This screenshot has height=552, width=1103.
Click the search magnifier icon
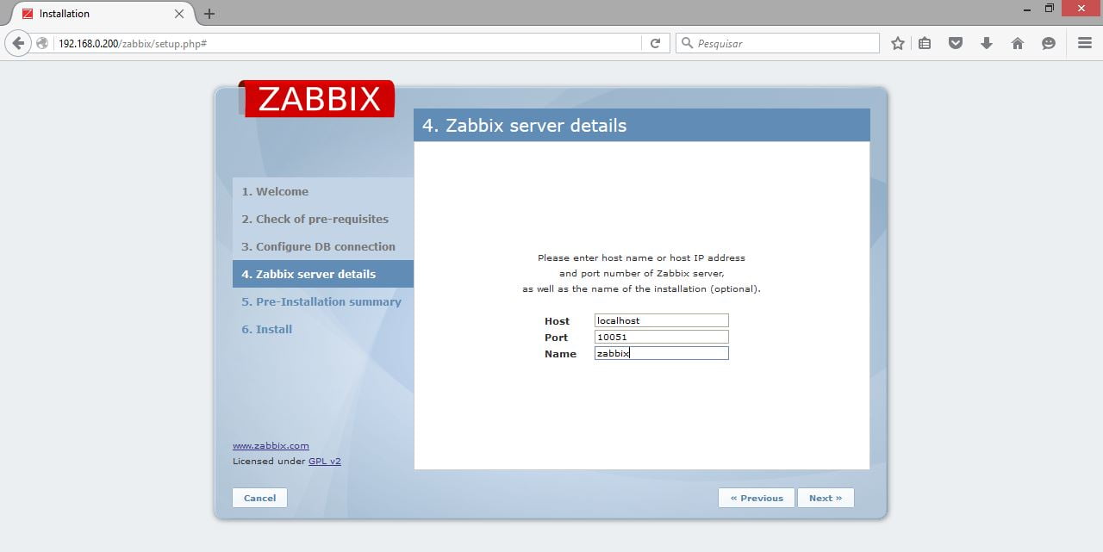coord(687,43)
